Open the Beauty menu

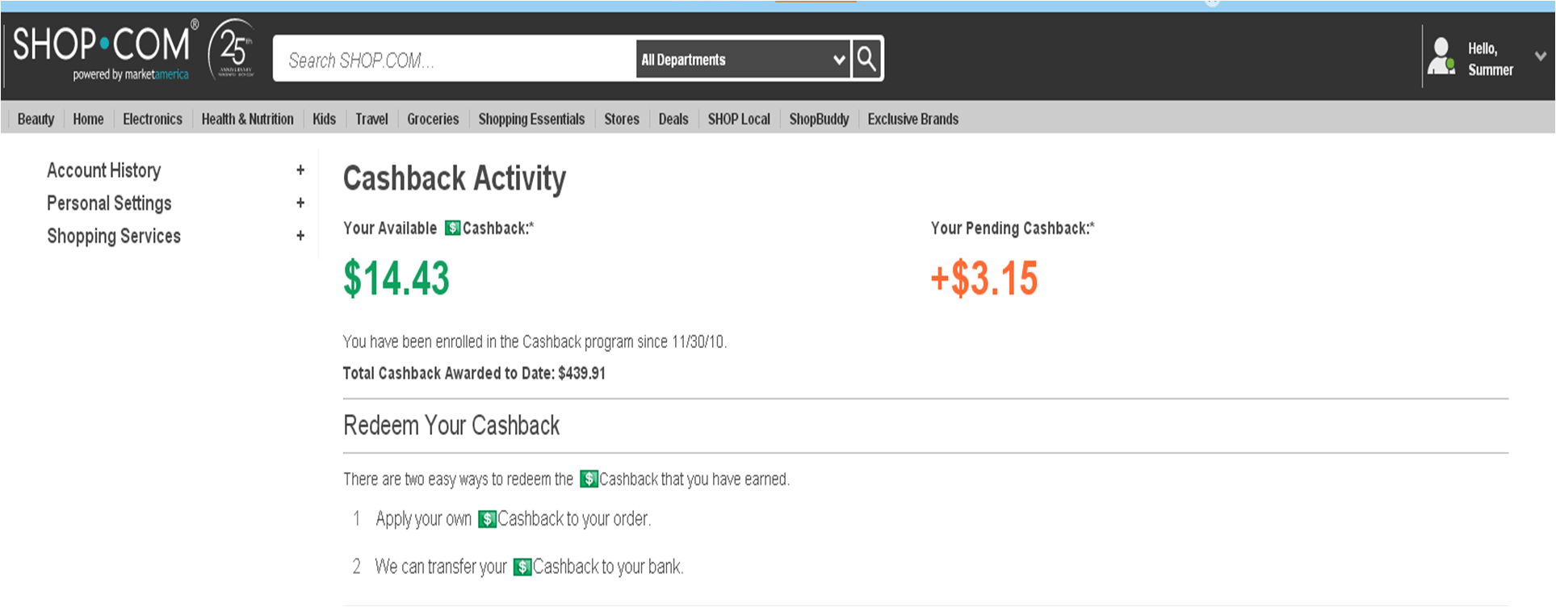tap(36, 119)
